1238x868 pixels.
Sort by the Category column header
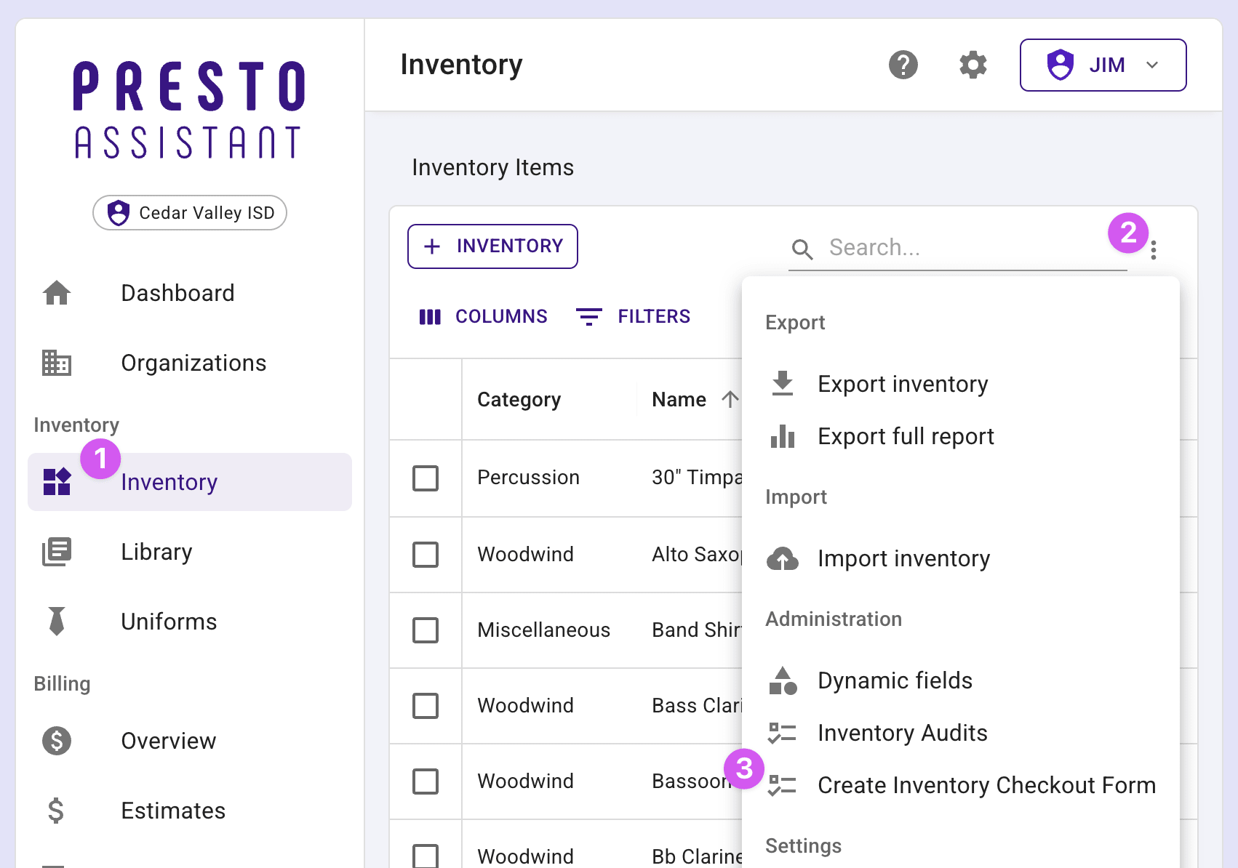pos(519,399)
